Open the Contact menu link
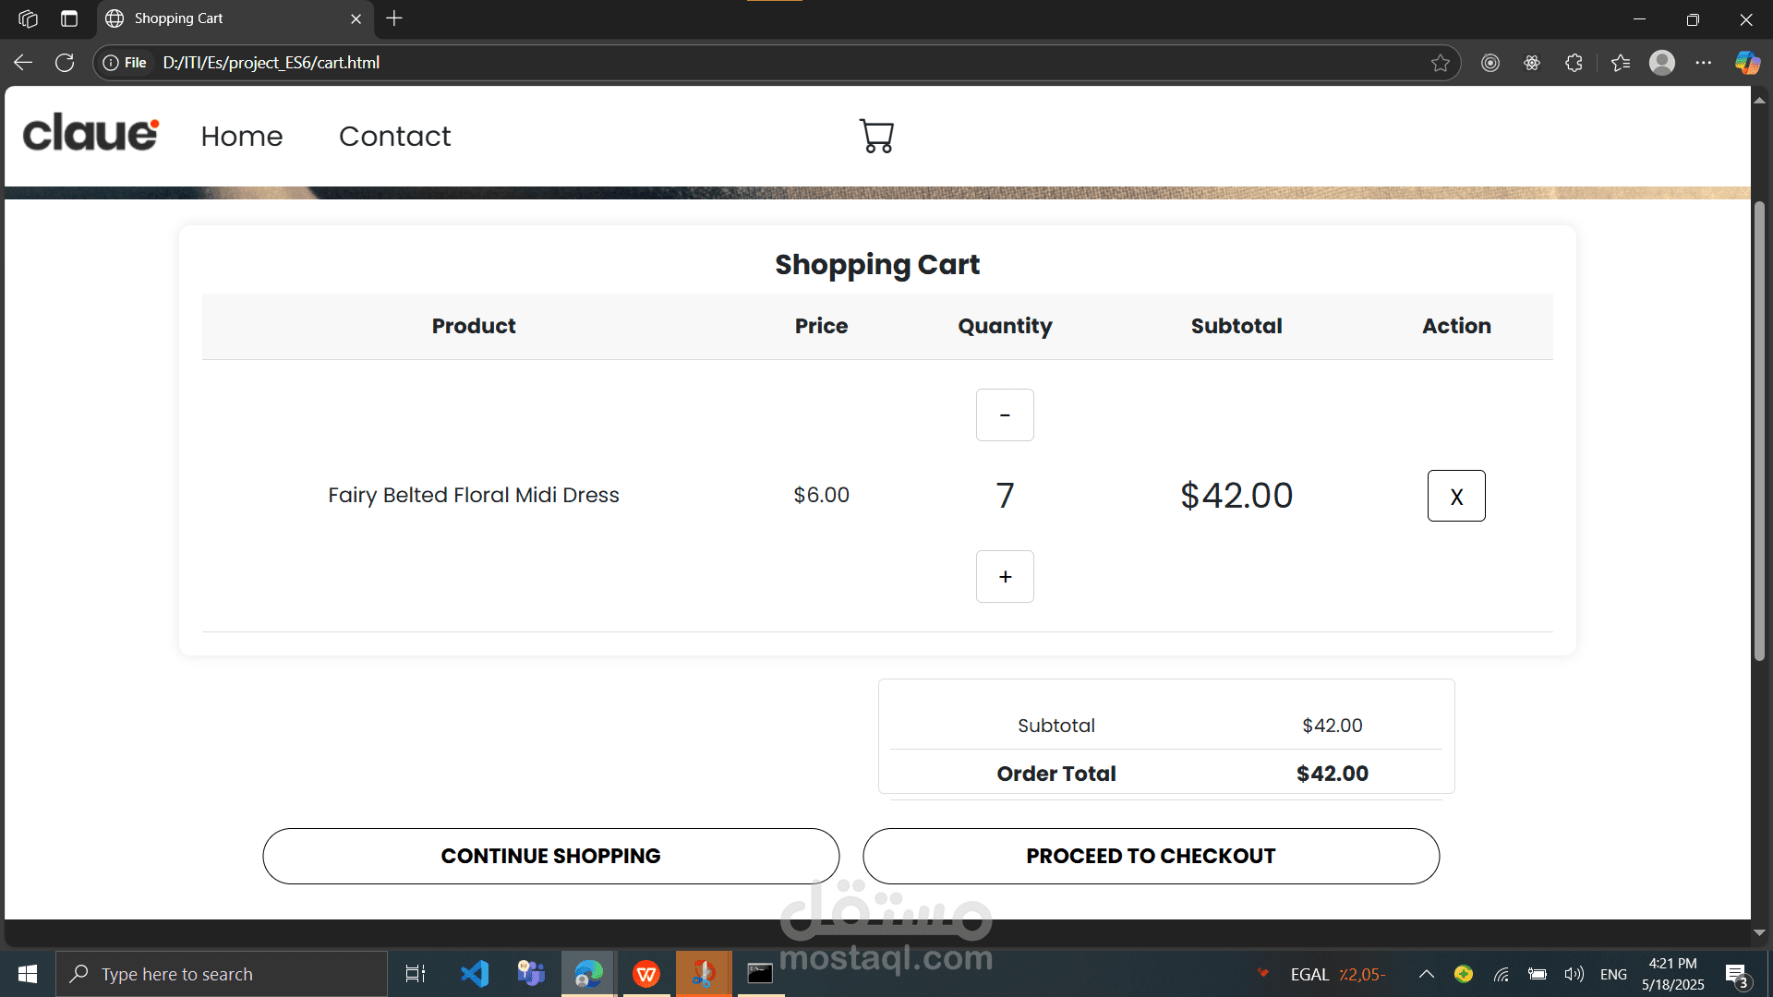Image resolution: width=1773 pixels, height=997 pixels. coord(394,137)
